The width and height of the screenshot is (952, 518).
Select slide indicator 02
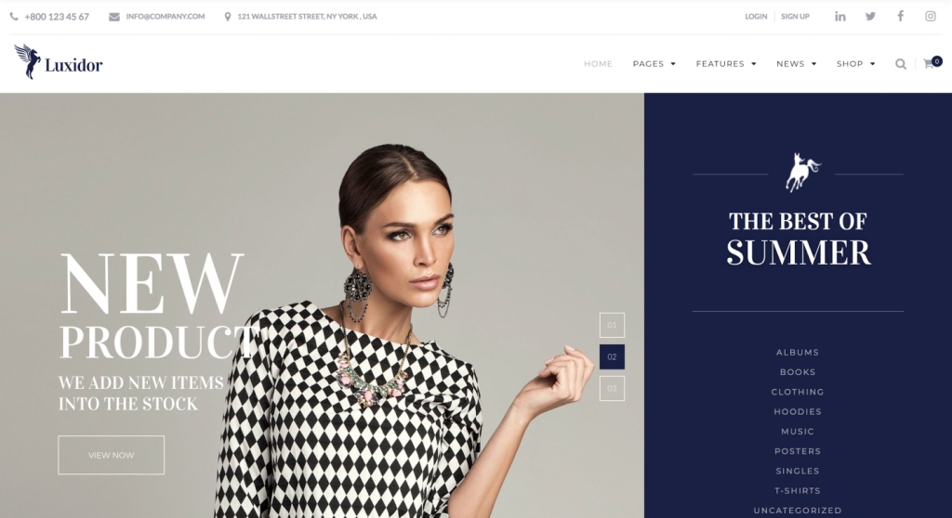tap(612, 356)
